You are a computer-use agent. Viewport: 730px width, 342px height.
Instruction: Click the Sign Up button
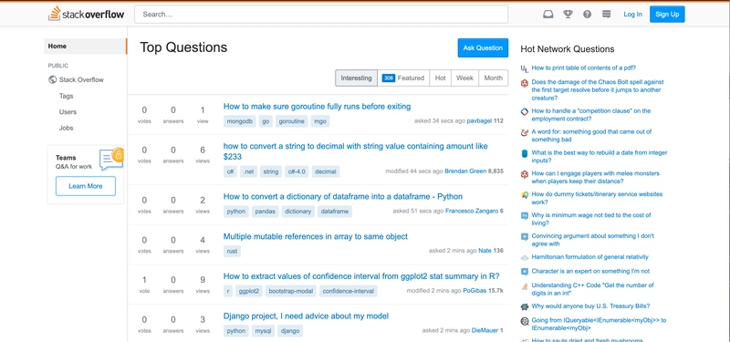667,15
